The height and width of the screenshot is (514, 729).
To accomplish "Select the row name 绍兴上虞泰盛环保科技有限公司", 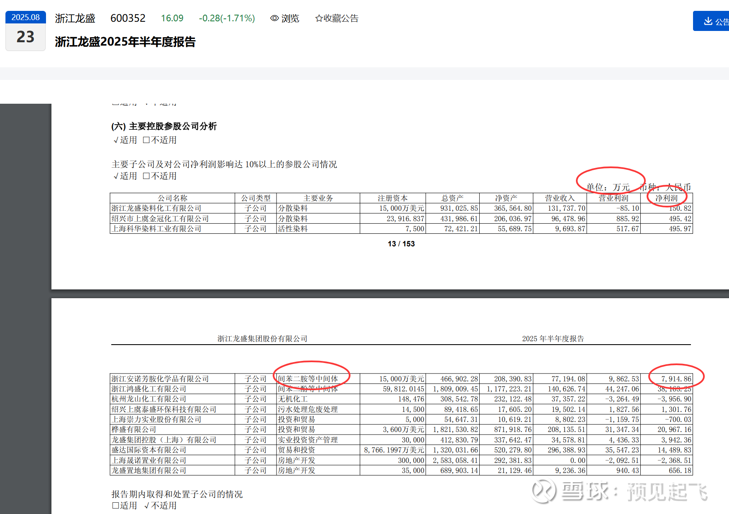I will [x=164, y=409].
